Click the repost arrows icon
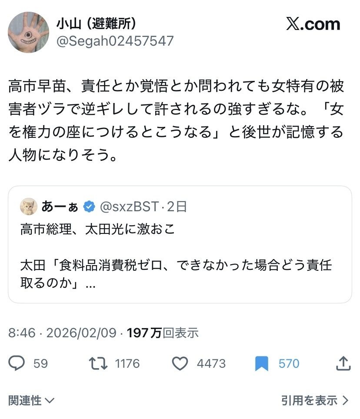 [98, 363]
